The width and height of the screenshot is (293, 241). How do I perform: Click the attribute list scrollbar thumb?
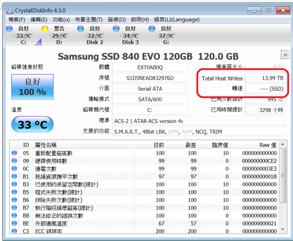[x=283, y=176]
